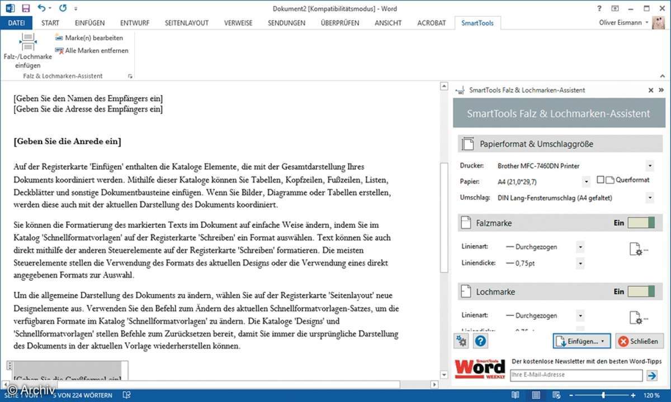Open the undo history dropdown arrow
This screenshot has height=402, width=671.
click(x=50, y=9)
